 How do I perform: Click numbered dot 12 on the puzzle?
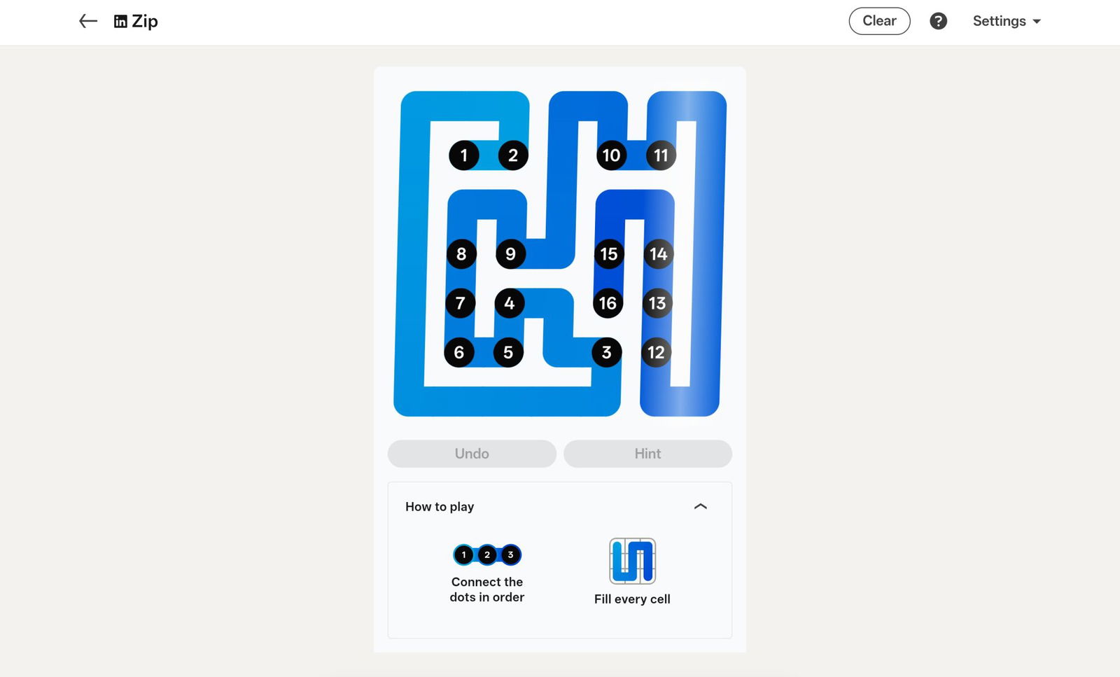[656, 352]
